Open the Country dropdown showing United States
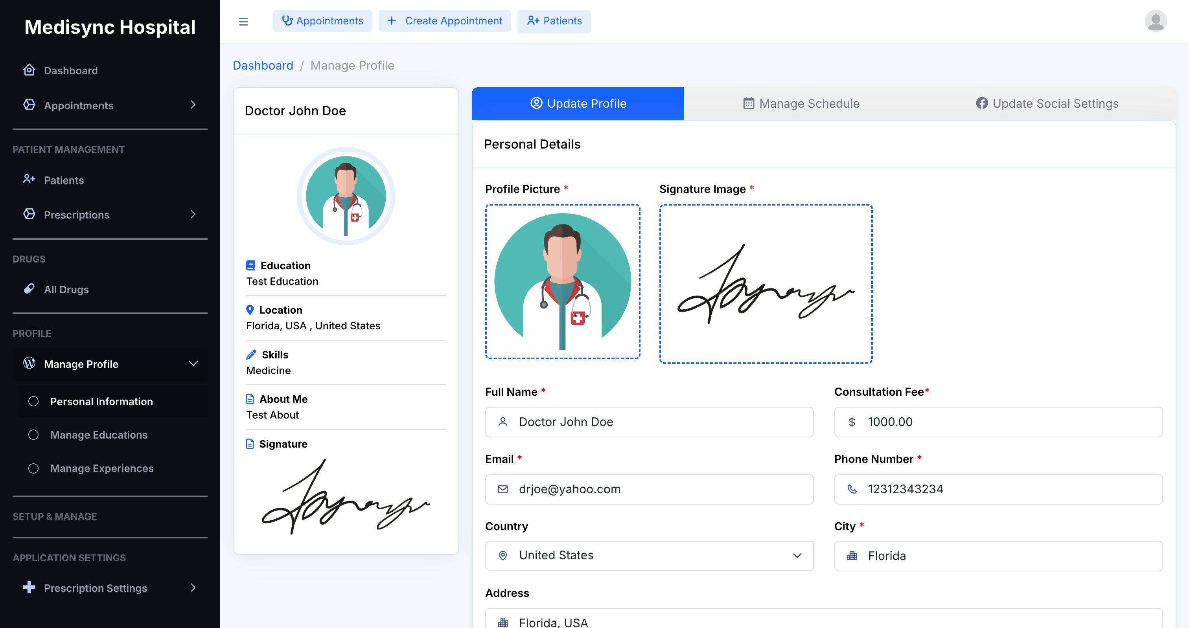 (649, 556)
